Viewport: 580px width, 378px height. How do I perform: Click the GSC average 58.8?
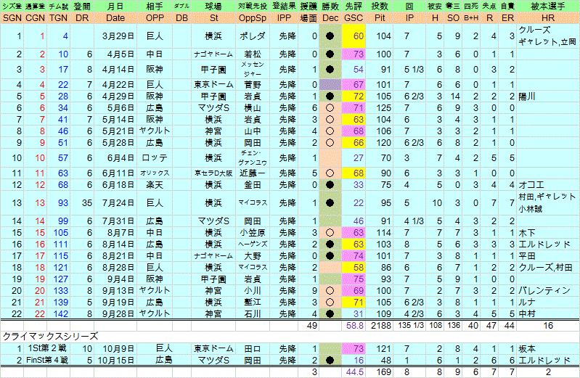[354, 326]
